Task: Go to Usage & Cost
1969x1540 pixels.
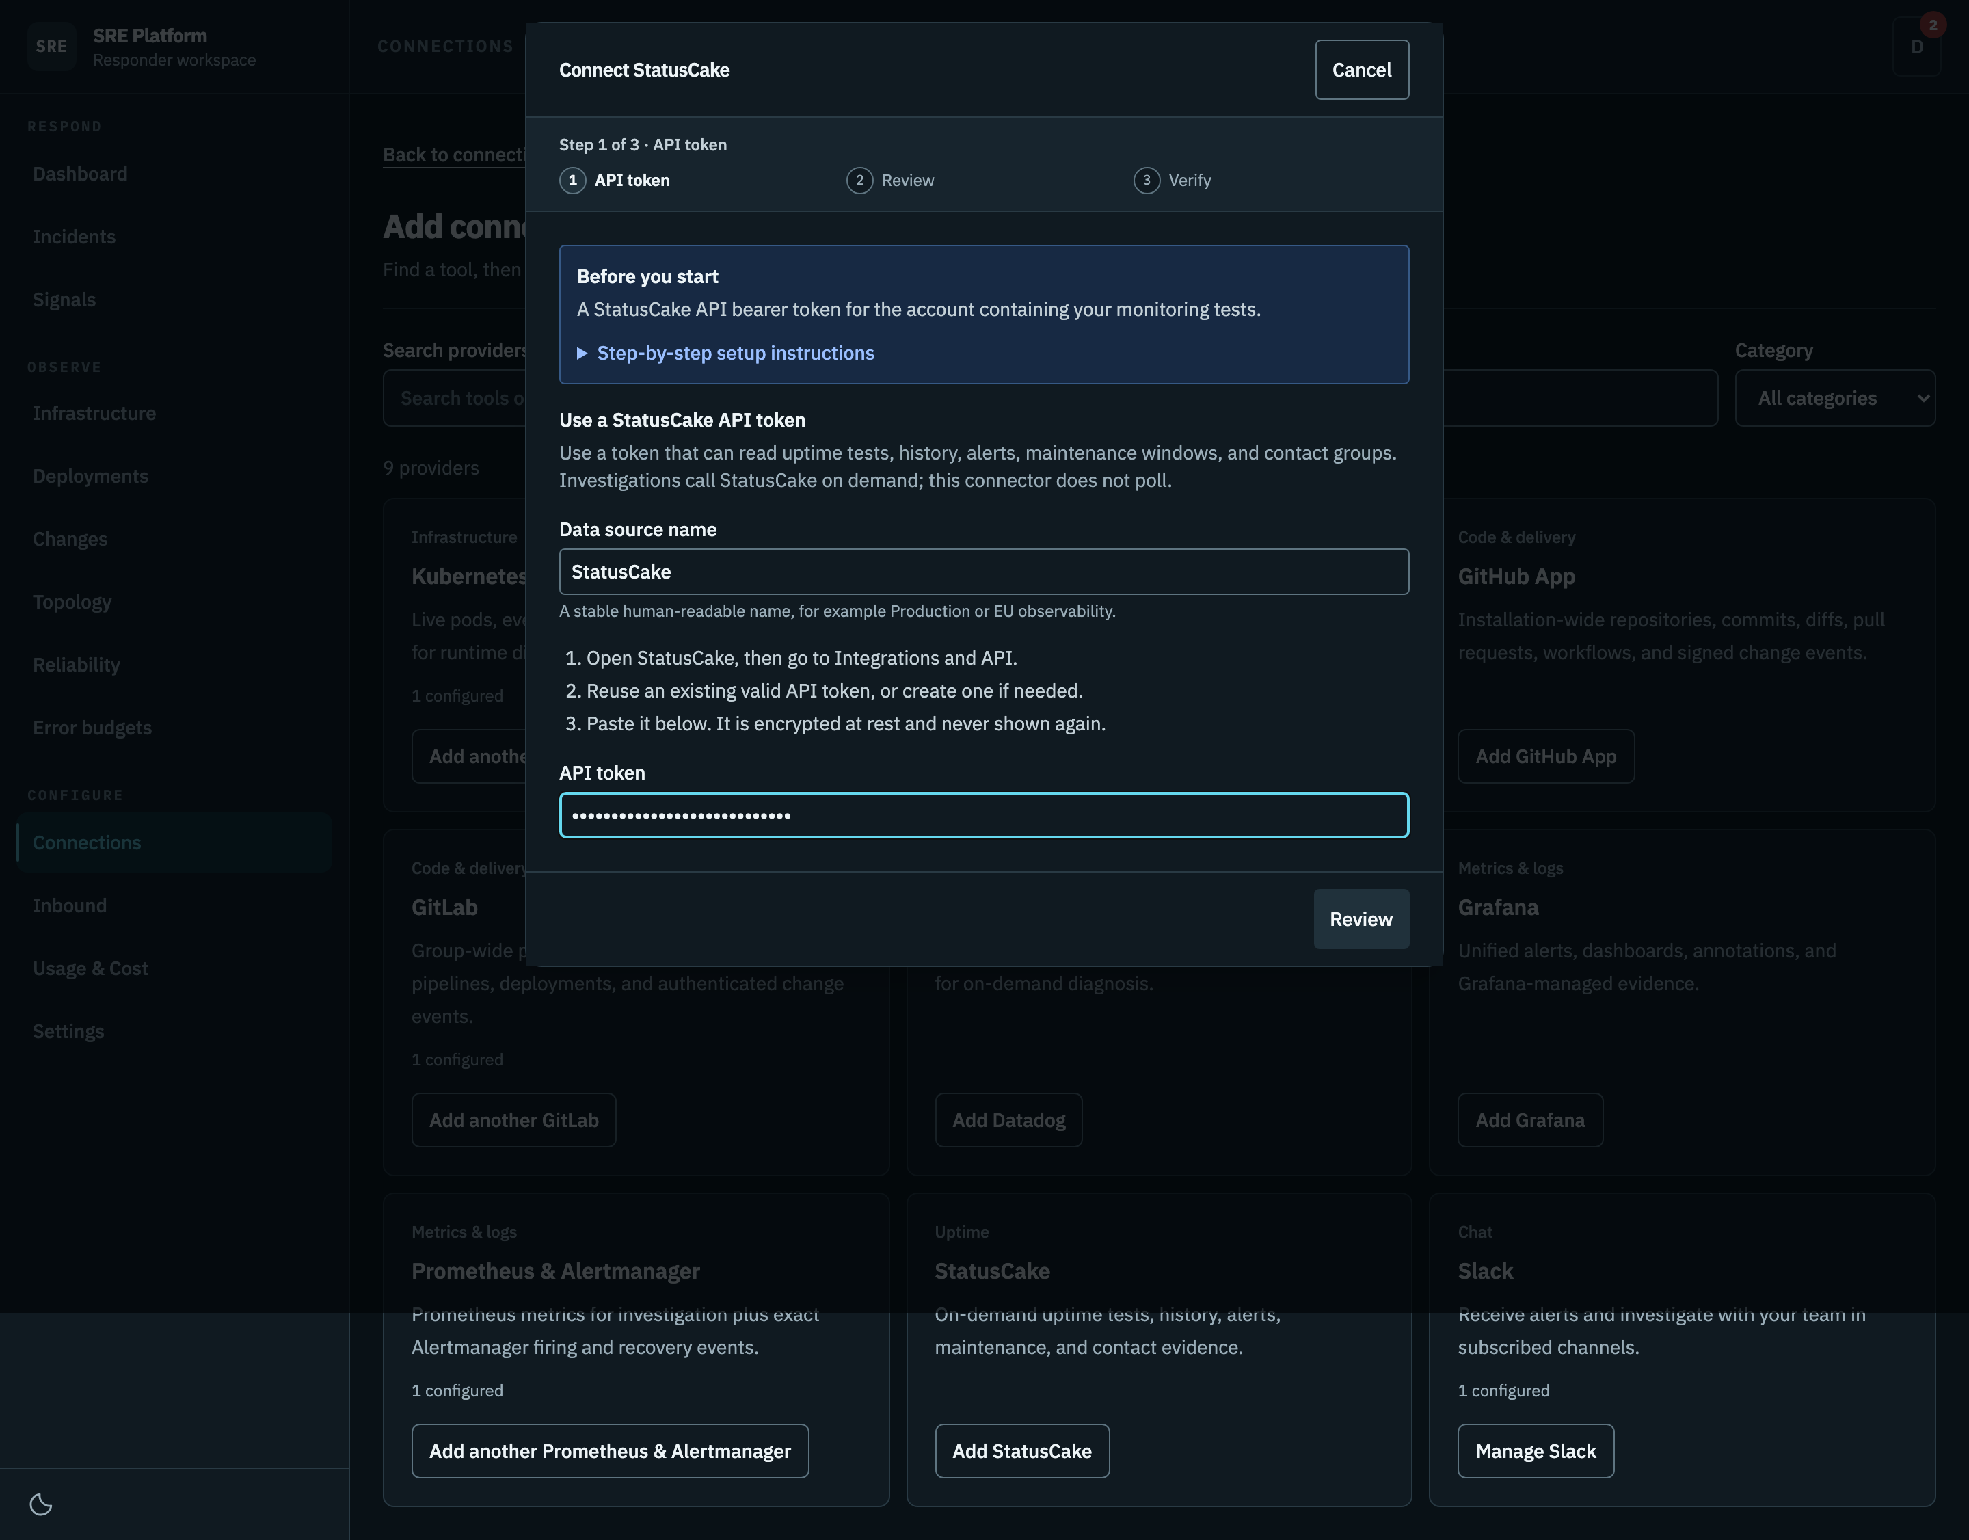Action: (x=90, y=969)
